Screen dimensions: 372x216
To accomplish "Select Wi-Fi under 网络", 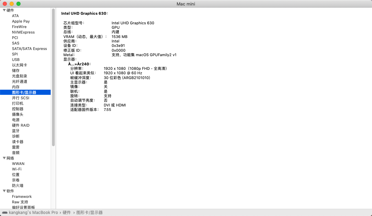I will point(17,169).
